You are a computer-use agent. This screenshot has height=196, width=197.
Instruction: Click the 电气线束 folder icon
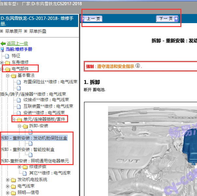13,187
